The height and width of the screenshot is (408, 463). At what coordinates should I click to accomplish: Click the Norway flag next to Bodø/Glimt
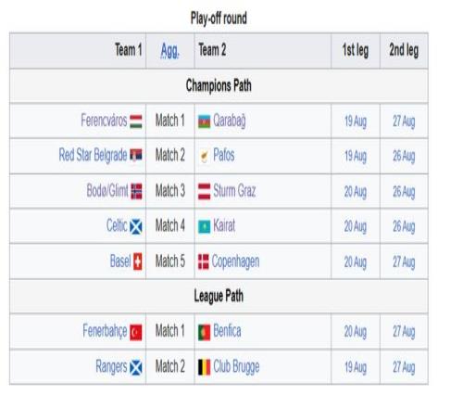(x=136, y=191)
